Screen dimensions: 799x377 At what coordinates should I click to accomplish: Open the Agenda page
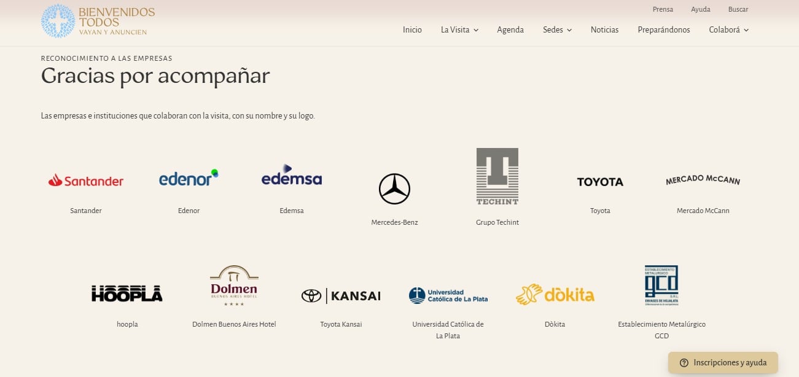(x=510, y=29)
